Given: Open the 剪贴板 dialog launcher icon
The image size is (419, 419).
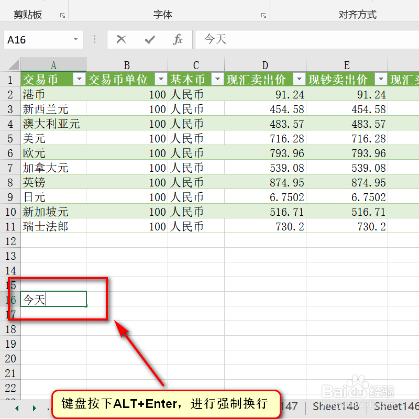Looking at the screenshot, I should pos(62,16).
